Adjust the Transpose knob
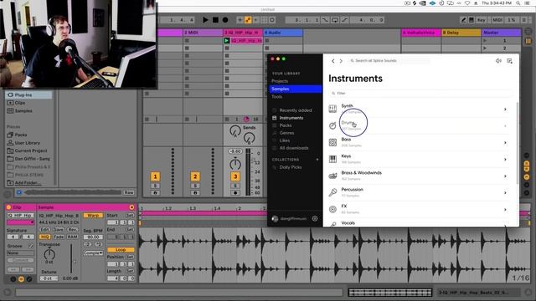 (49, 254)
